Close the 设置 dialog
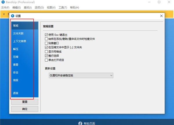174x125 pixels. coord(161,16)
